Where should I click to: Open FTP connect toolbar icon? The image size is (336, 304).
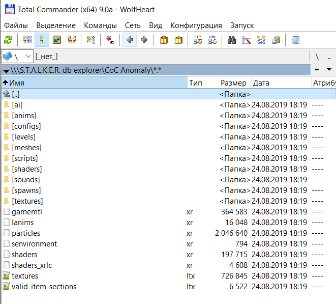[x=198, y=40]
